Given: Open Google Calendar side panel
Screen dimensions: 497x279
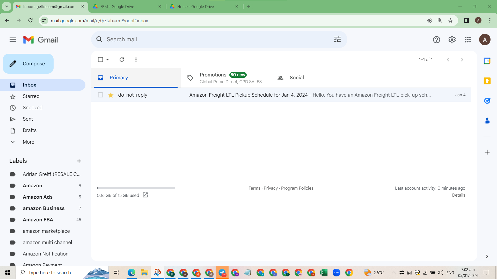Looking at the screenshot, I should (487, 61).
